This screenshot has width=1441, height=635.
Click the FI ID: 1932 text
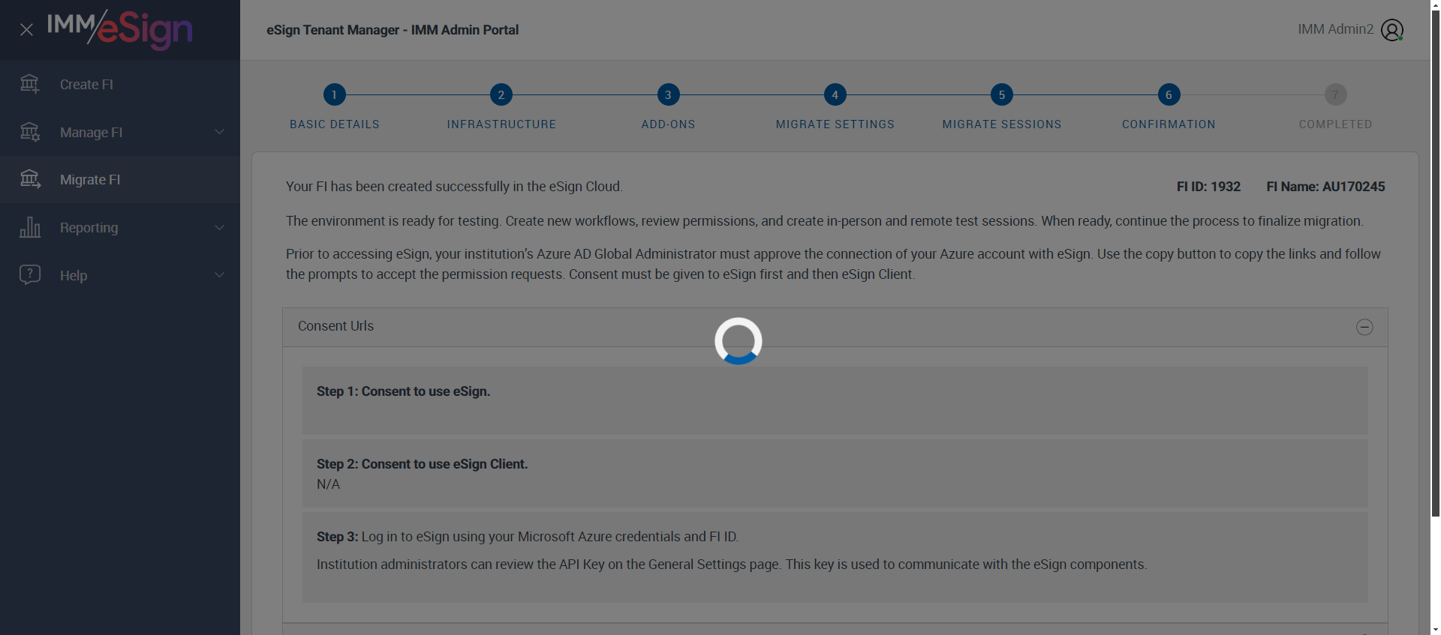click(1208, 187)
